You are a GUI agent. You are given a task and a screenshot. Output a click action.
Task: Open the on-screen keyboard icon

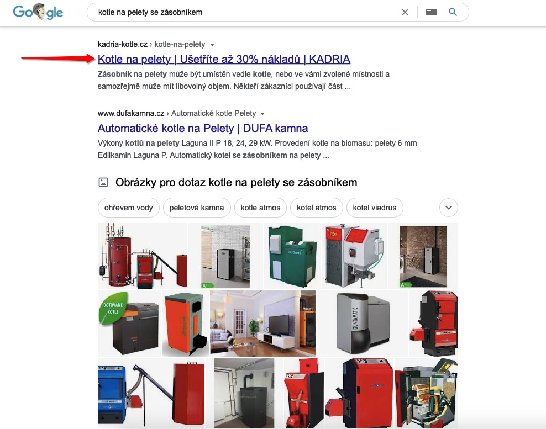click(431, 12)
